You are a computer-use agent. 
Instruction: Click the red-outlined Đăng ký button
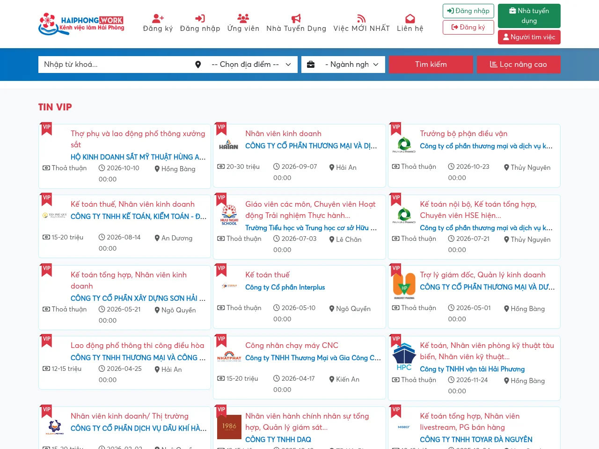coord(468,27)
